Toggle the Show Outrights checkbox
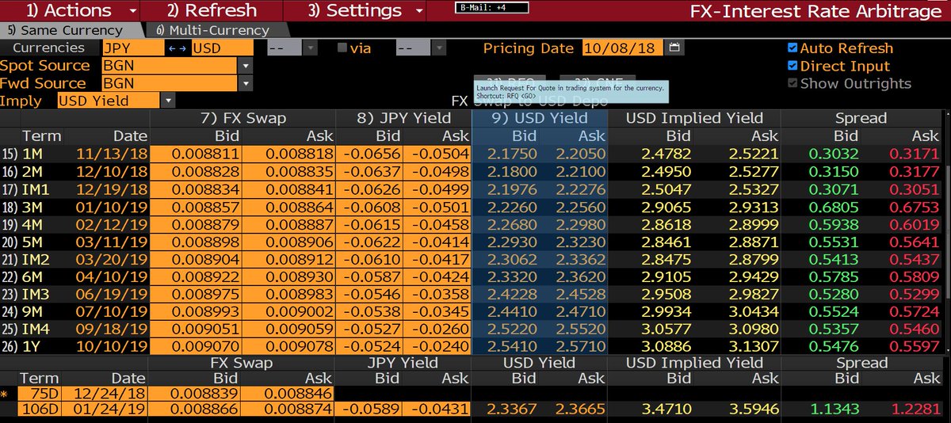Screen dimensions: 951x423 [792, 84]
